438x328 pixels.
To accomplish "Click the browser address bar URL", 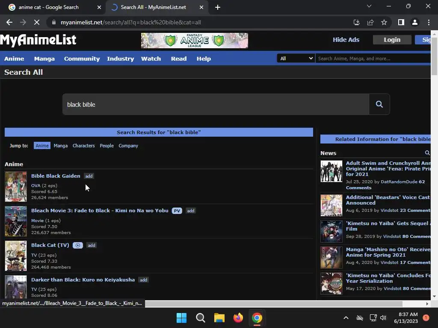I will coord(131,22).
